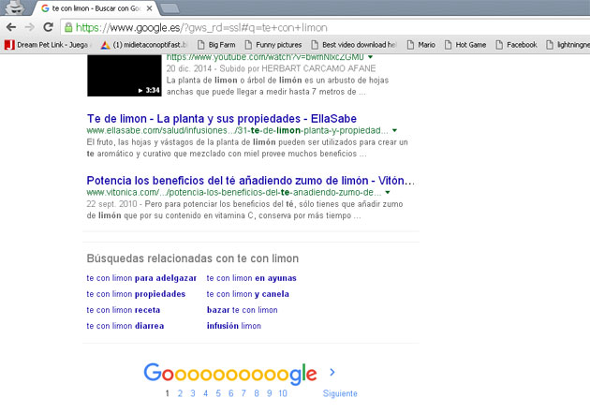Go to results page 9

tap(270, 393)
